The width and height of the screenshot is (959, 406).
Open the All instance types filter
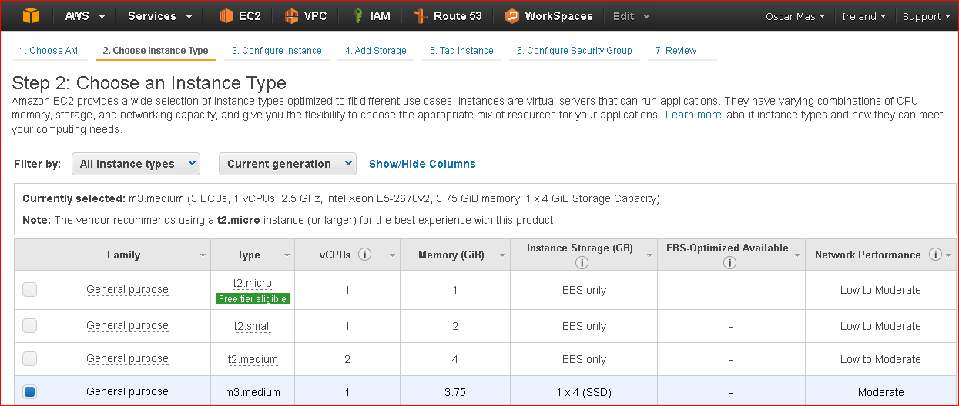click(x=136, y=164)
